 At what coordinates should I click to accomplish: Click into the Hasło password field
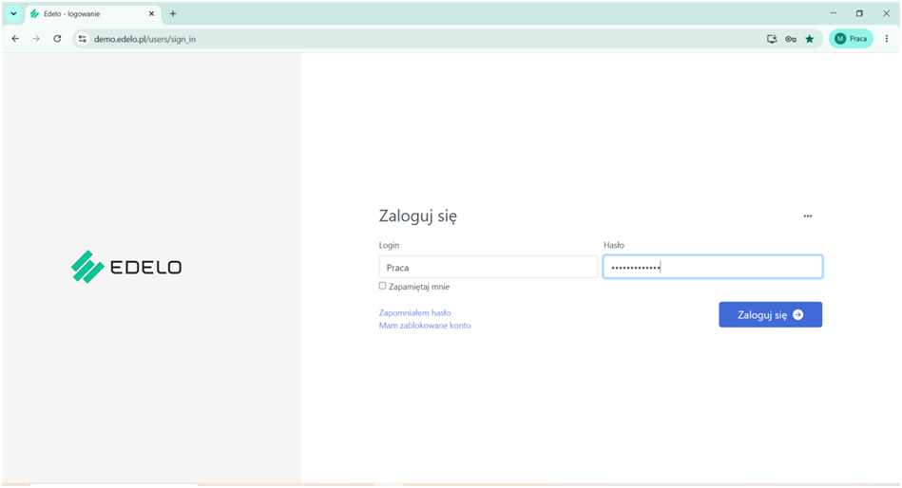point(713,267)
